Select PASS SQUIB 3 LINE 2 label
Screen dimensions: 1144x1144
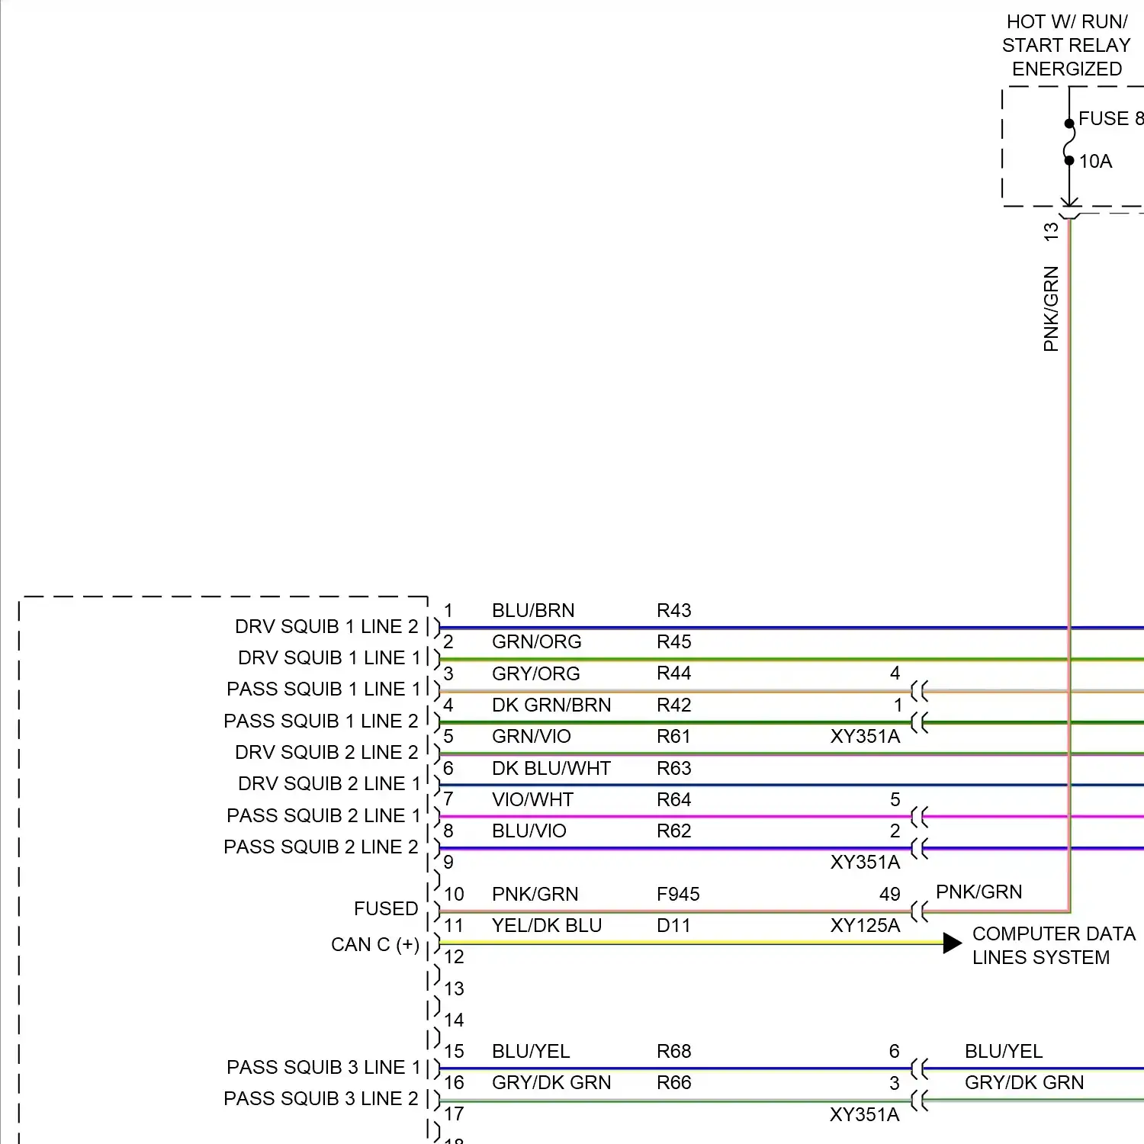click(321, 1099)
